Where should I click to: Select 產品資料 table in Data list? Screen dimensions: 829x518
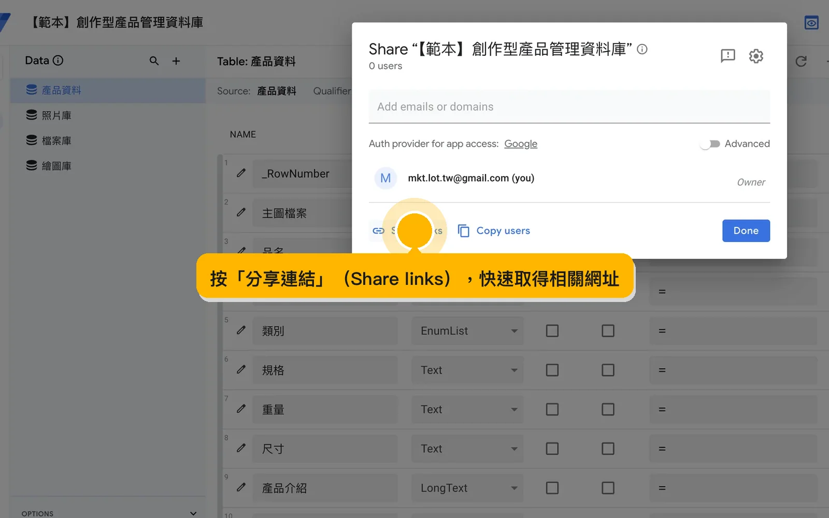click(108, 90)
